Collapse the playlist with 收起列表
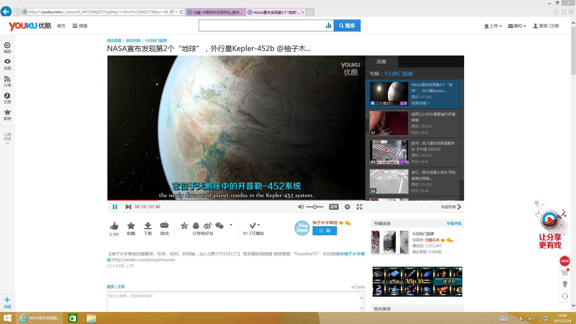The height and width of the screenshot is (324, 576). 451,207
